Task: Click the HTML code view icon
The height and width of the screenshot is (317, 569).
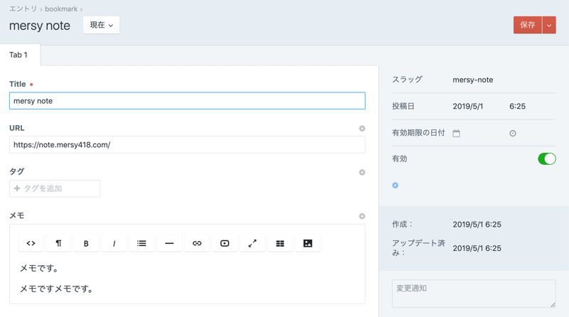Action: coord(31,243)
